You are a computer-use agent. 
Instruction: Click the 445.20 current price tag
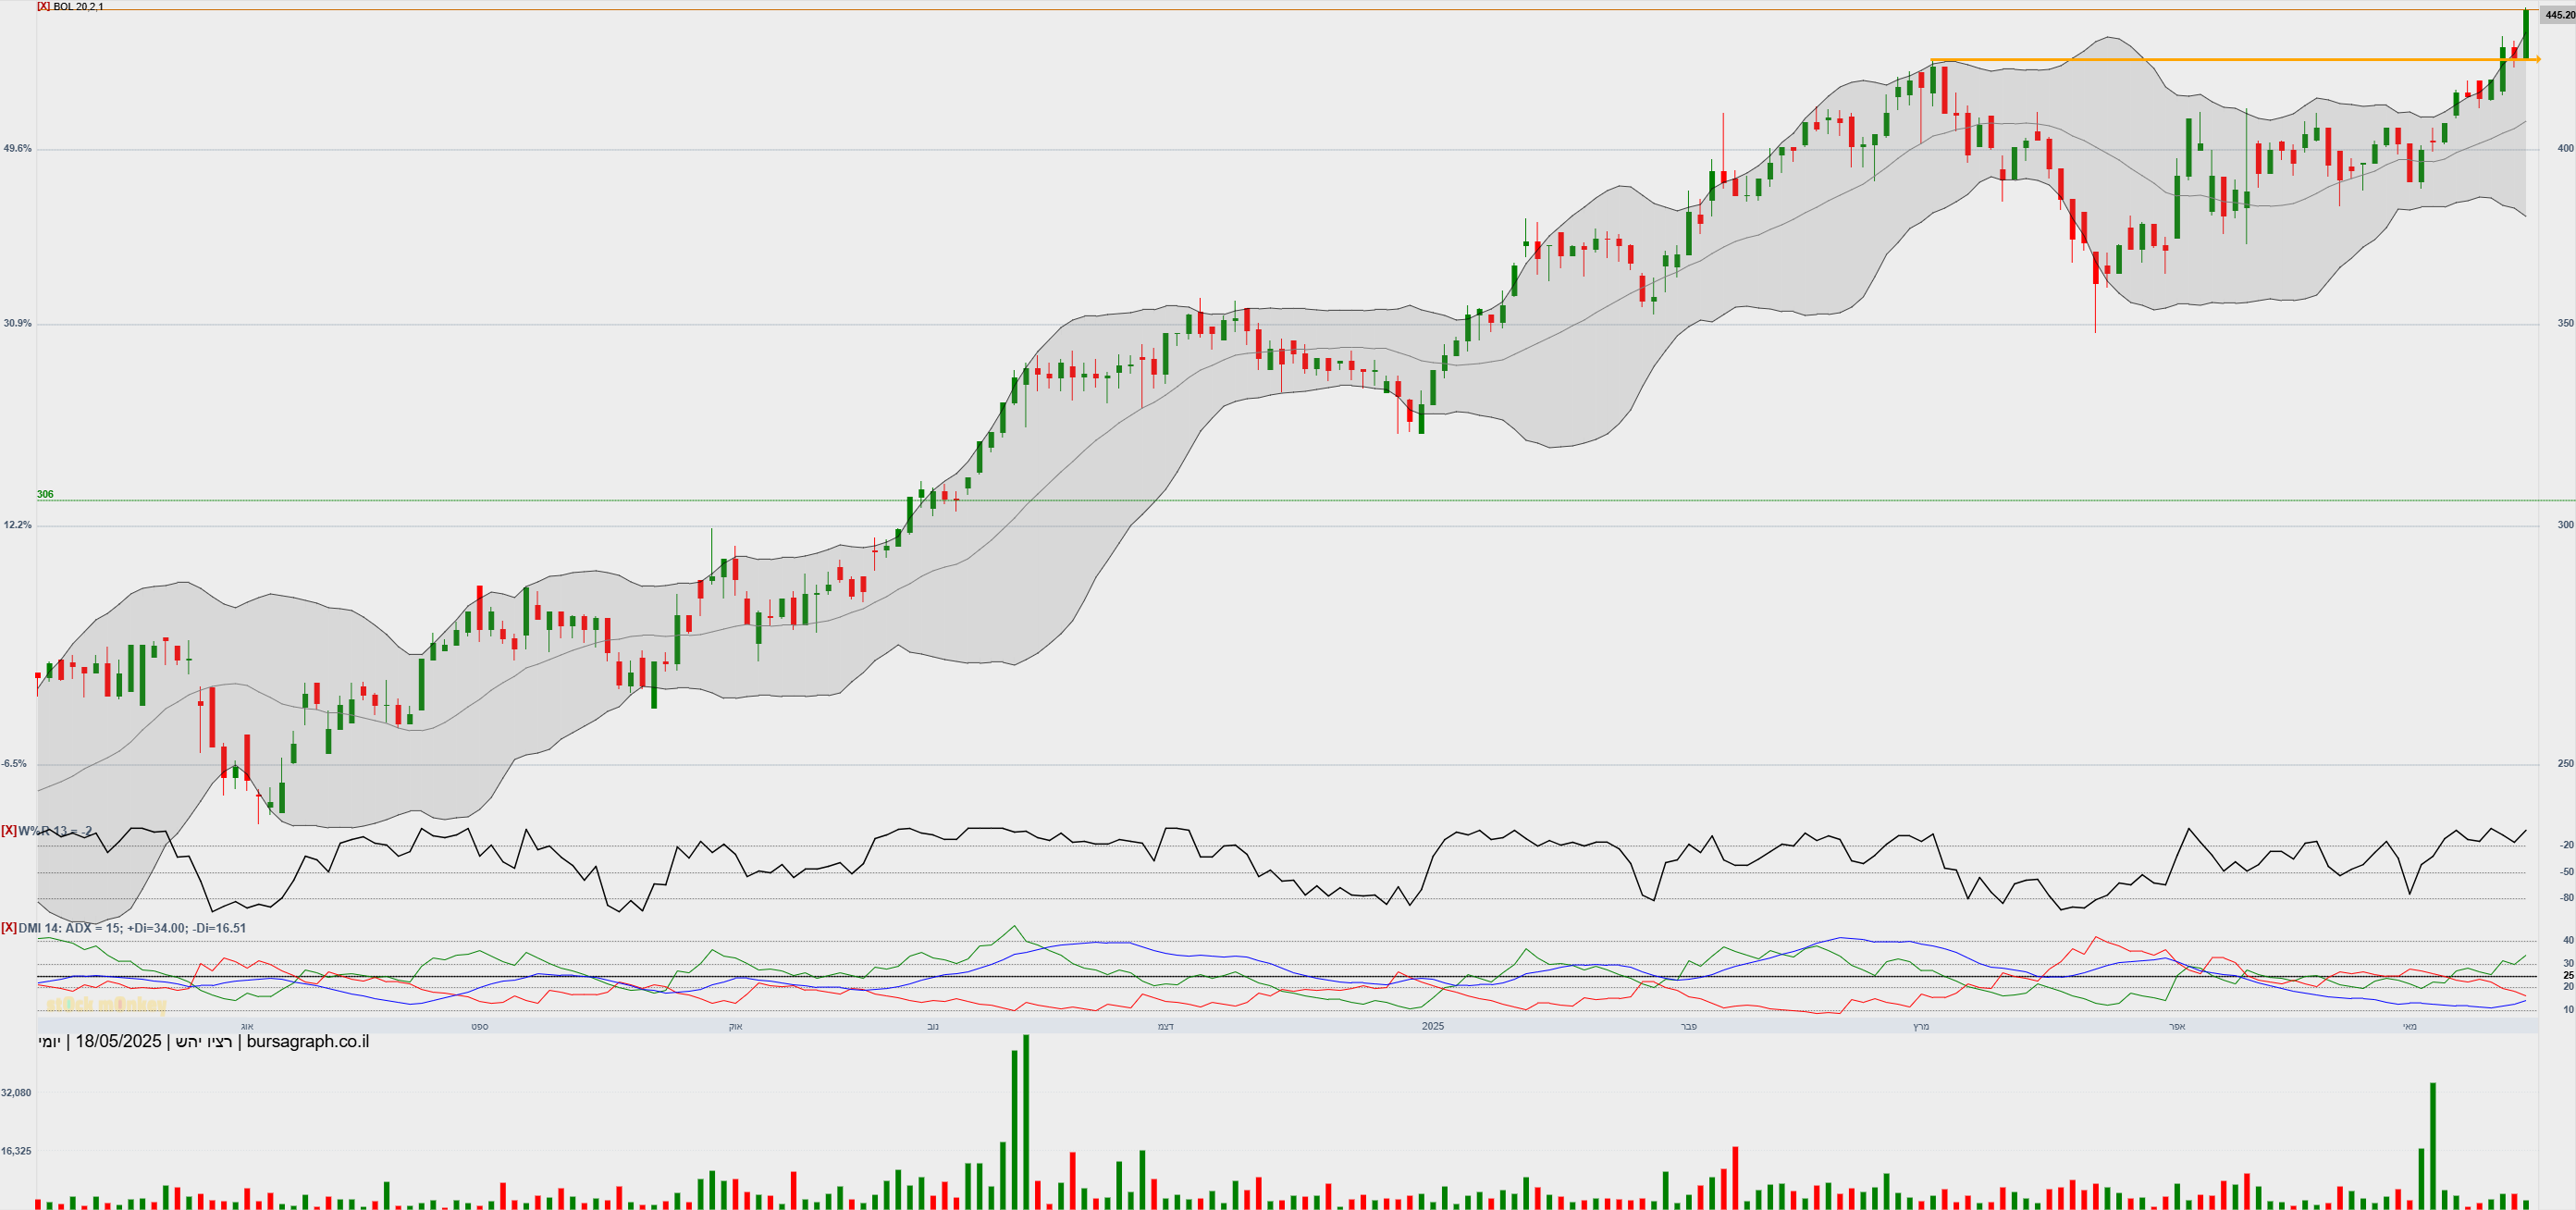2559,15
